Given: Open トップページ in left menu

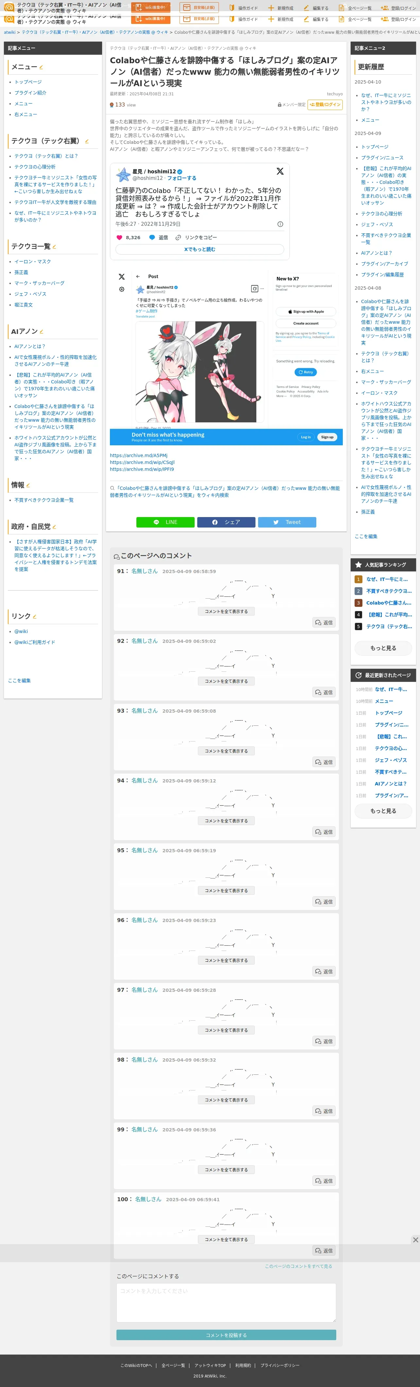Looking at the screenshot, I should point(28,82).
